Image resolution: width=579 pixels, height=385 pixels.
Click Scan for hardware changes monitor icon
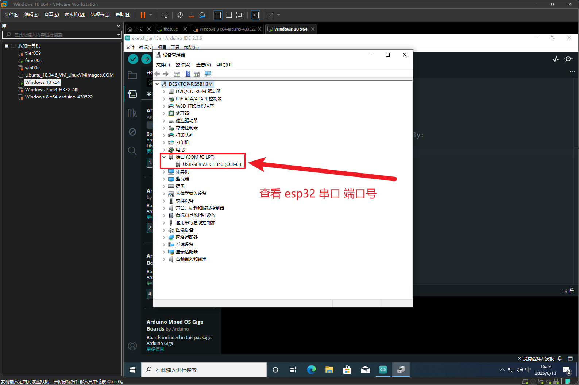point(208,74)
